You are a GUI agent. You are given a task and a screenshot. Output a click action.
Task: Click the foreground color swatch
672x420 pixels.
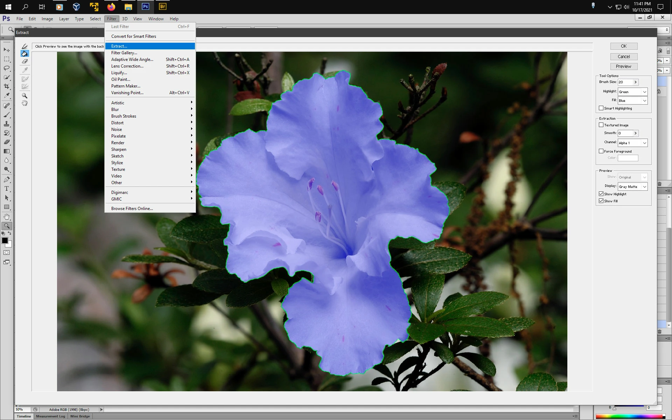pos(5,240)
